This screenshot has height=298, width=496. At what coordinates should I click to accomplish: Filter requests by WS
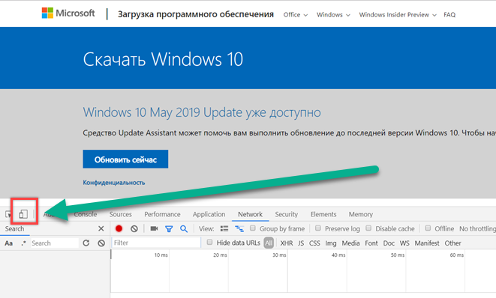point(404,243)
